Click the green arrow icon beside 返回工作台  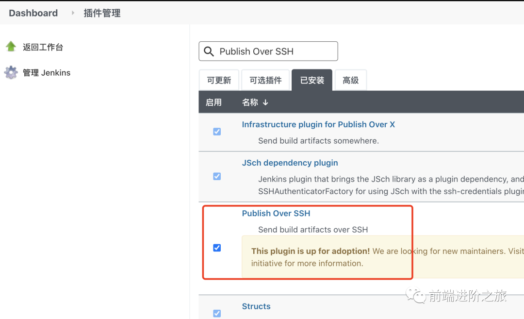(x=11, y=46)
